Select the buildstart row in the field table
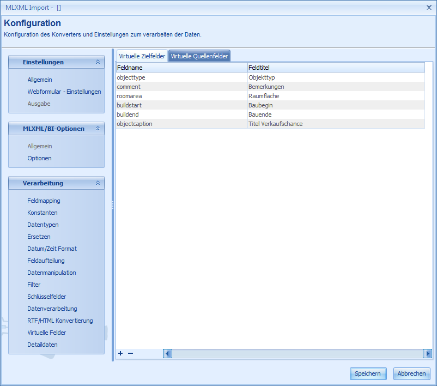This screenshot has height=386, width=437. 163,105
